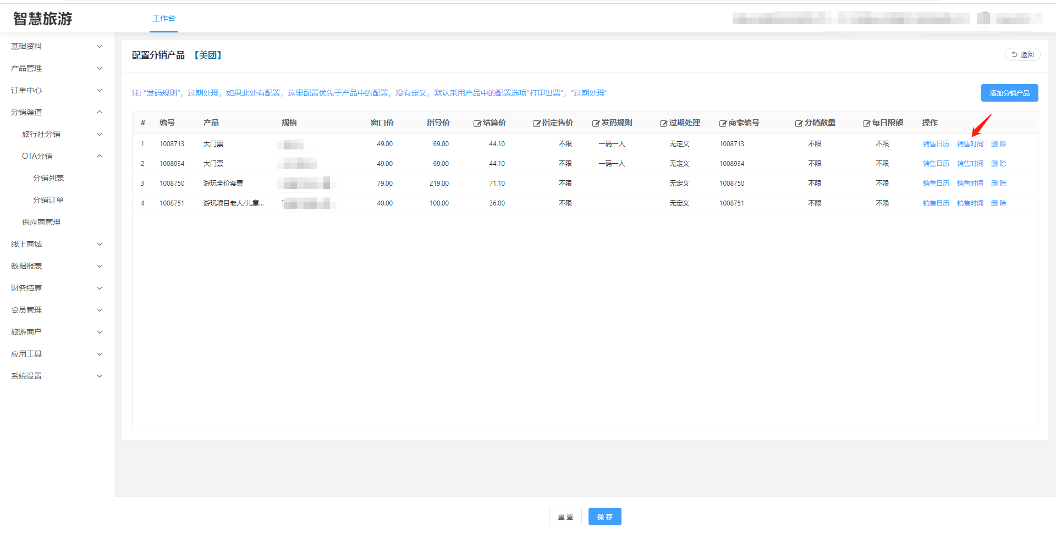1056x533 pixels.
Task: Click the 返回 back button
Action: [x=1022, y=55]
